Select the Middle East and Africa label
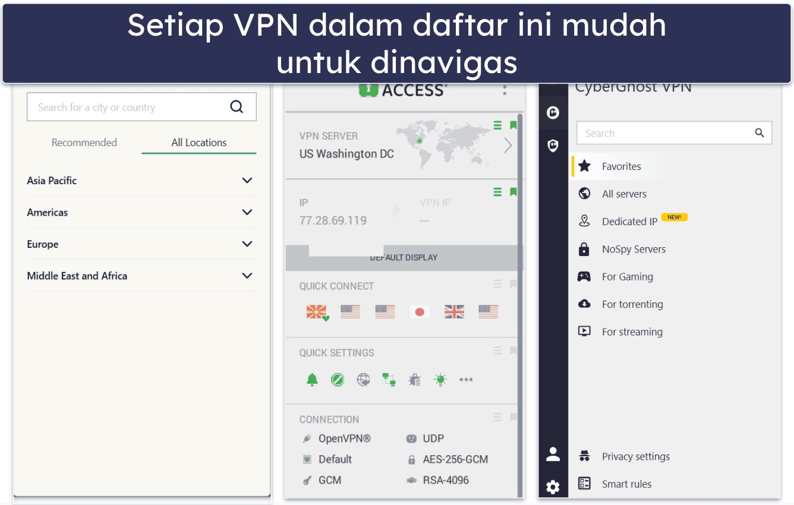Viewport: 794px width, 505px height. 77,276
